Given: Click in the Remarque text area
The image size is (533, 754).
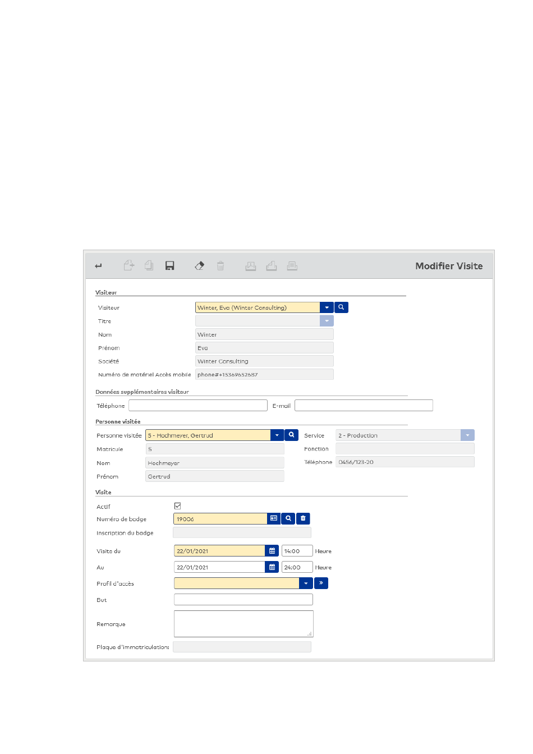Looking at the screenshot, I should pyautogui.click(x=243, y=624).
